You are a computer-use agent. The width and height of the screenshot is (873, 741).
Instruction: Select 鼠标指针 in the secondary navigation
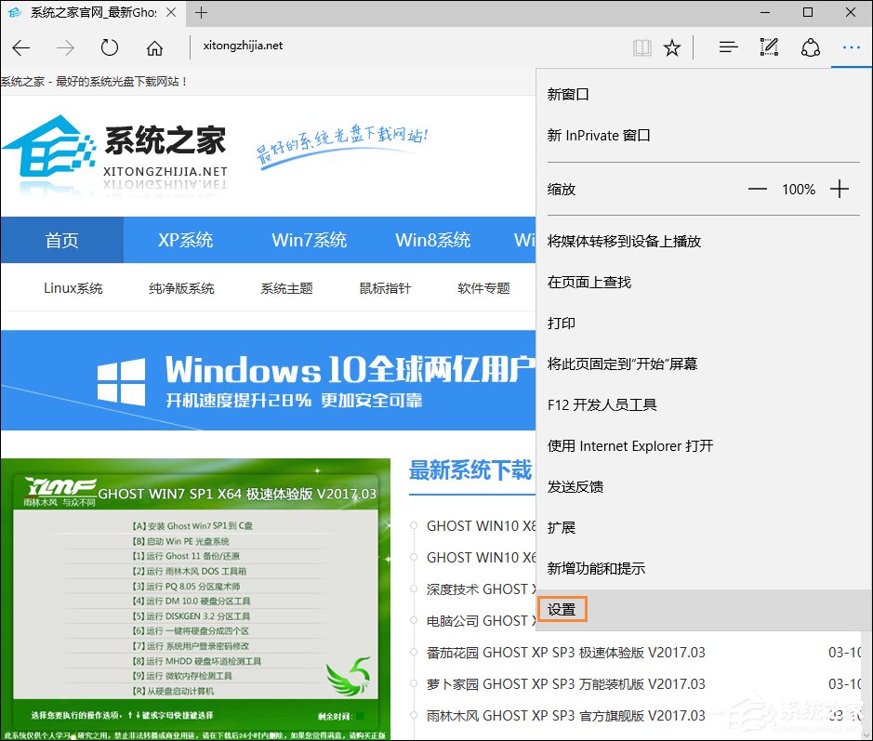[x=384, y=288]
